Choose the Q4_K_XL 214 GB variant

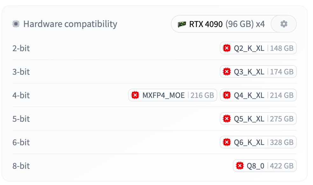click(258, 95)
